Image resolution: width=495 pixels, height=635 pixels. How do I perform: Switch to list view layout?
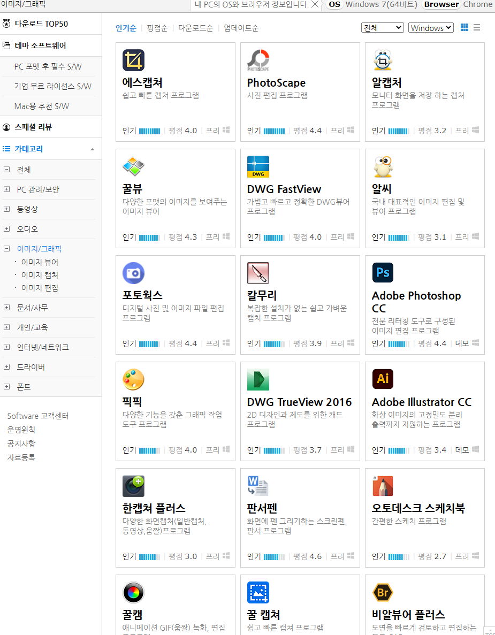(x=477, y=27)
